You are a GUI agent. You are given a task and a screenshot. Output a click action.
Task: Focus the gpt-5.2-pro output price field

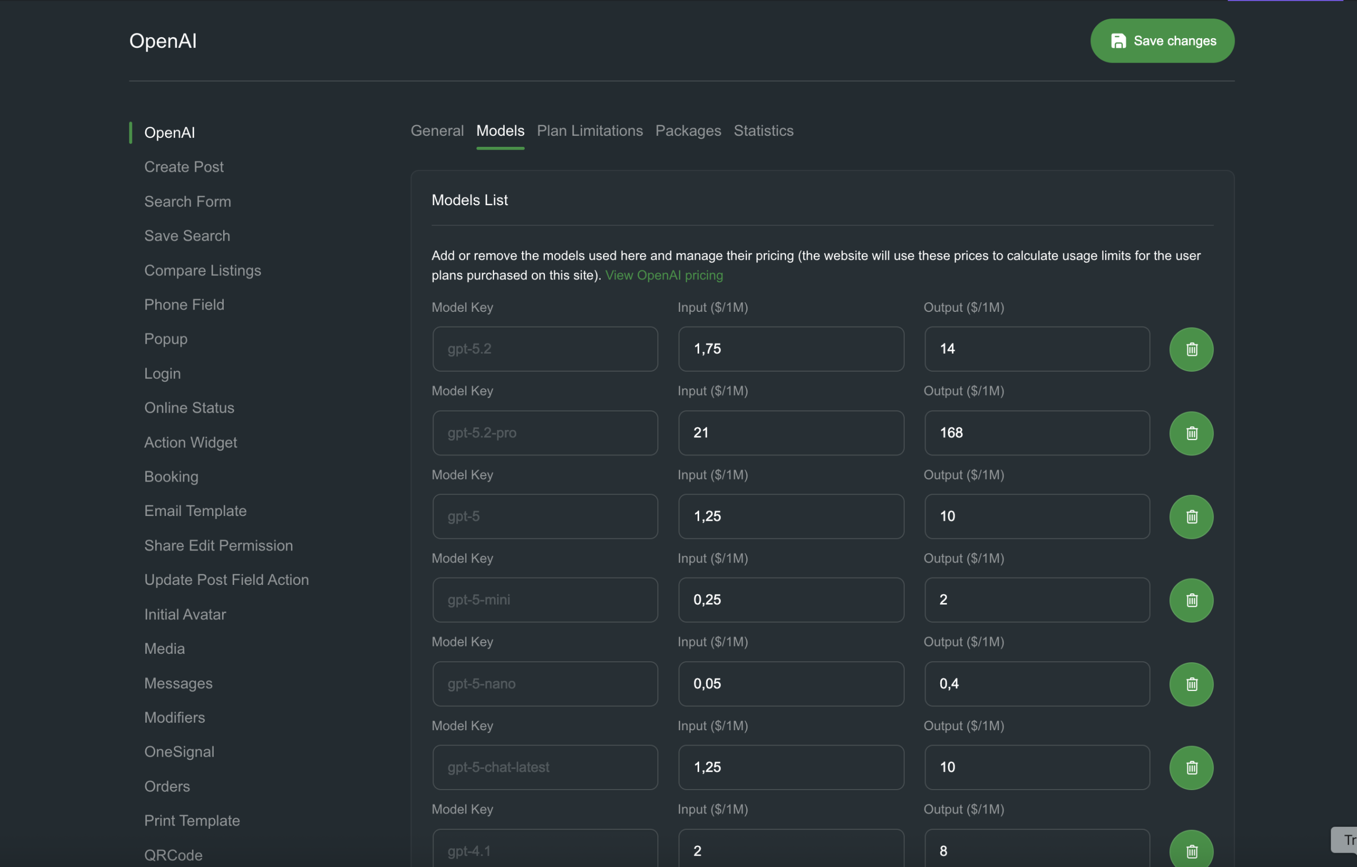(x=1036, y=433)
